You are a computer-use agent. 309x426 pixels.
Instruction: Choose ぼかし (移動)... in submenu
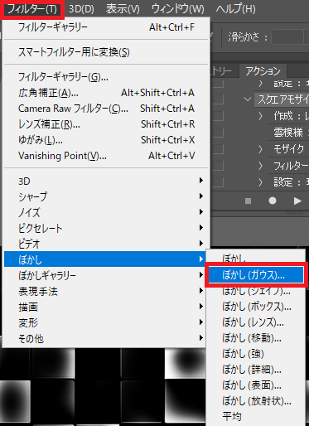[x=256, y=338]
